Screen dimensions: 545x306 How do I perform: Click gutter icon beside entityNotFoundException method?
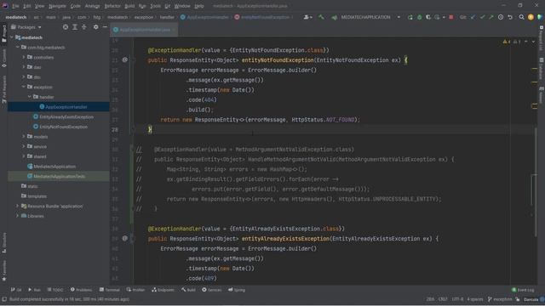125,60
